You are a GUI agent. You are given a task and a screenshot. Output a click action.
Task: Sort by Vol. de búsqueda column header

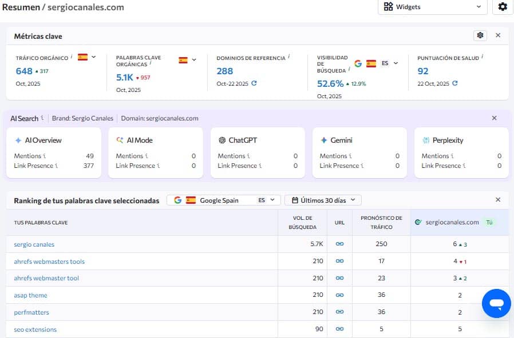coord(302,223)
